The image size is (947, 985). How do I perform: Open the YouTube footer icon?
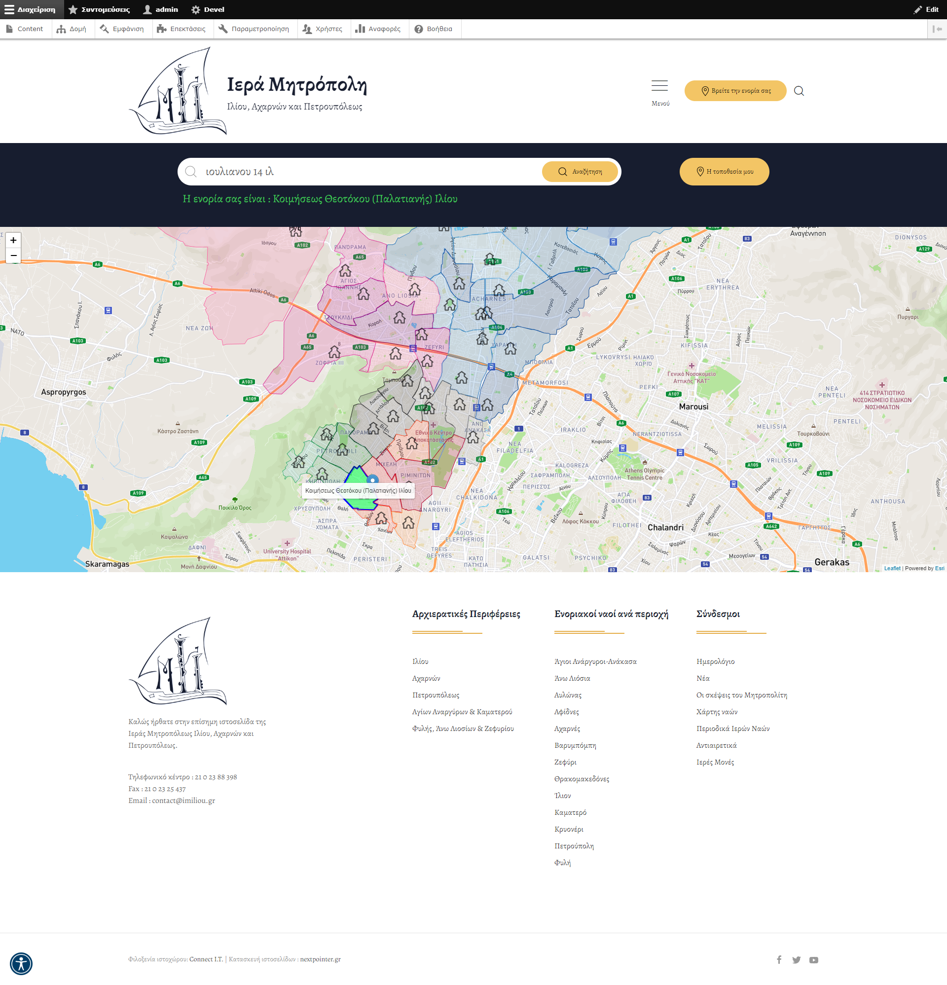coord(814,959)
